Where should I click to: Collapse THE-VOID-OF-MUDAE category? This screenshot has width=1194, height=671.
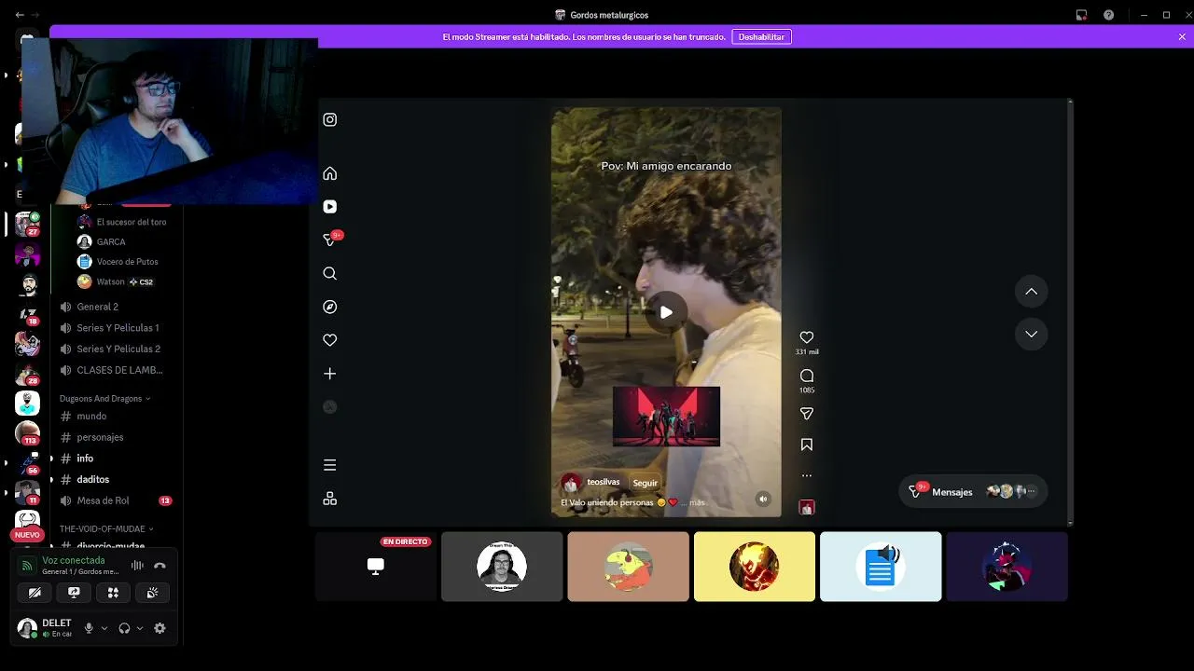click(x=106, y=528)
